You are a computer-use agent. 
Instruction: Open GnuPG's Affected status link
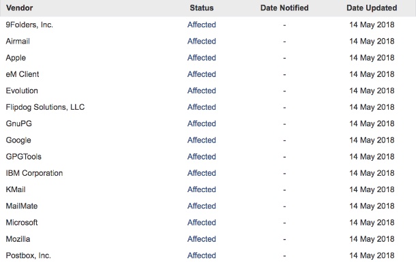[202, 123]
